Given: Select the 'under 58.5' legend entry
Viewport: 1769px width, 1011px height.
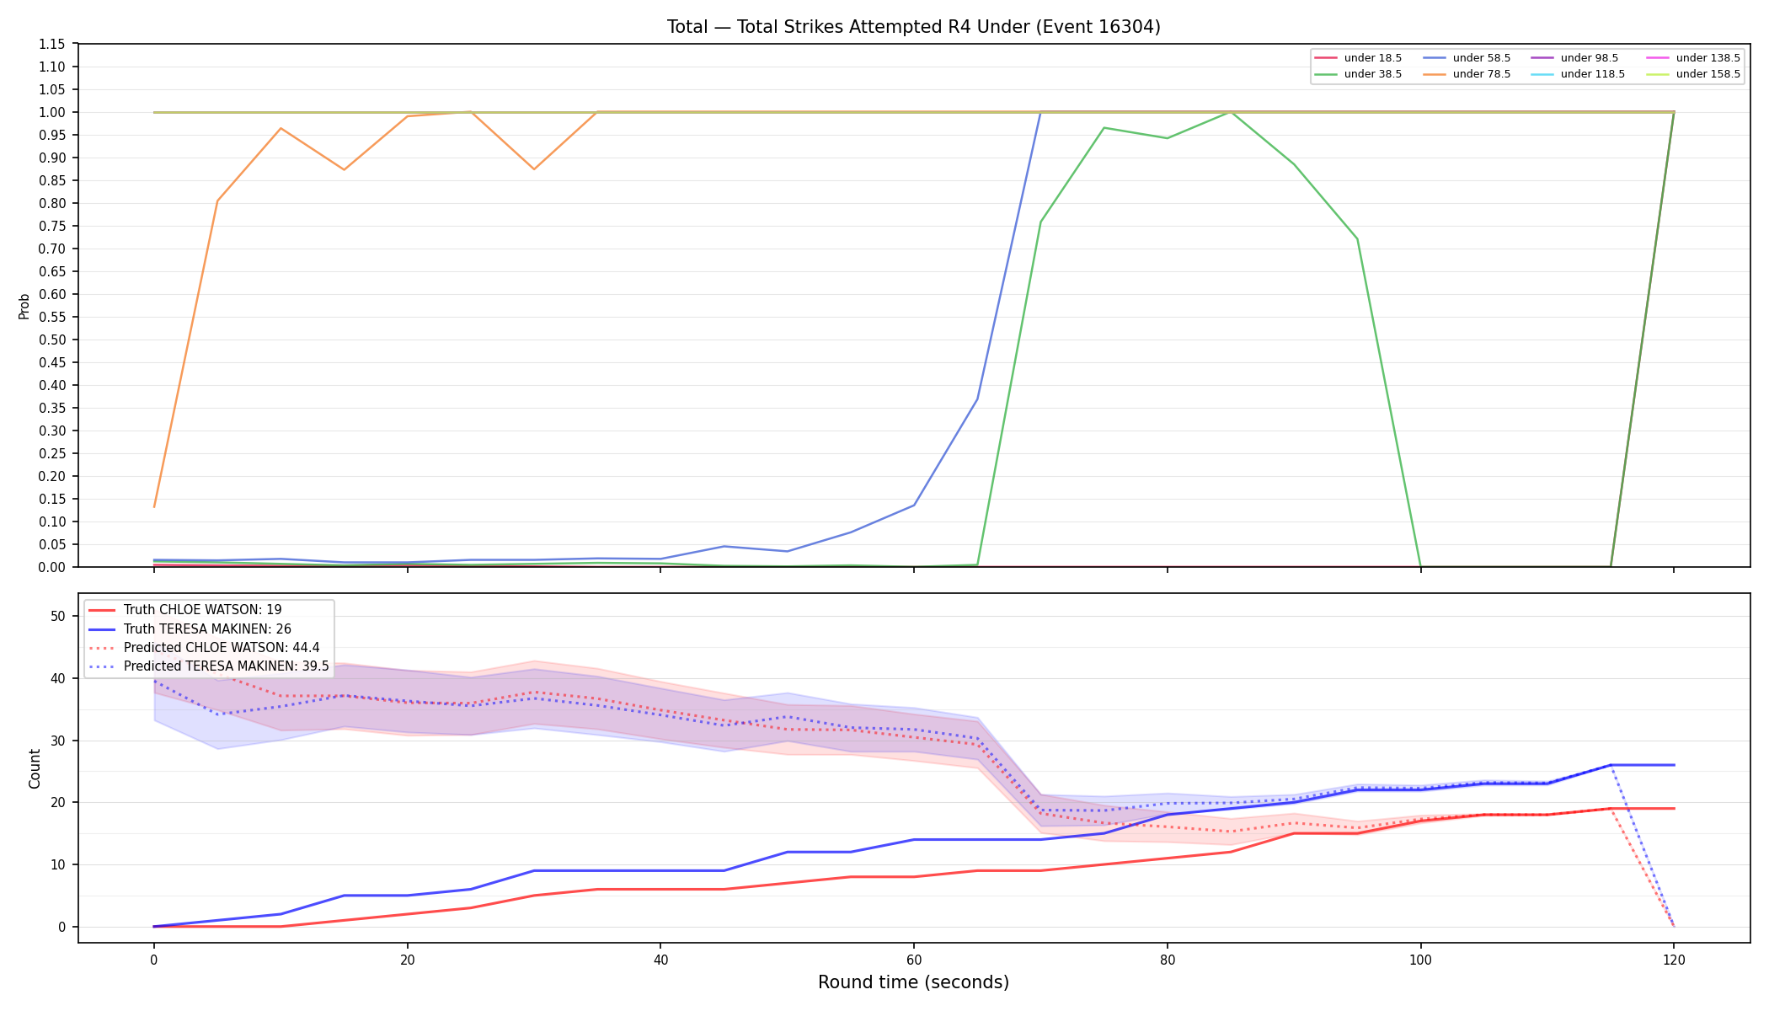Looking at the screenshot, I should [x=1467, y=58].
